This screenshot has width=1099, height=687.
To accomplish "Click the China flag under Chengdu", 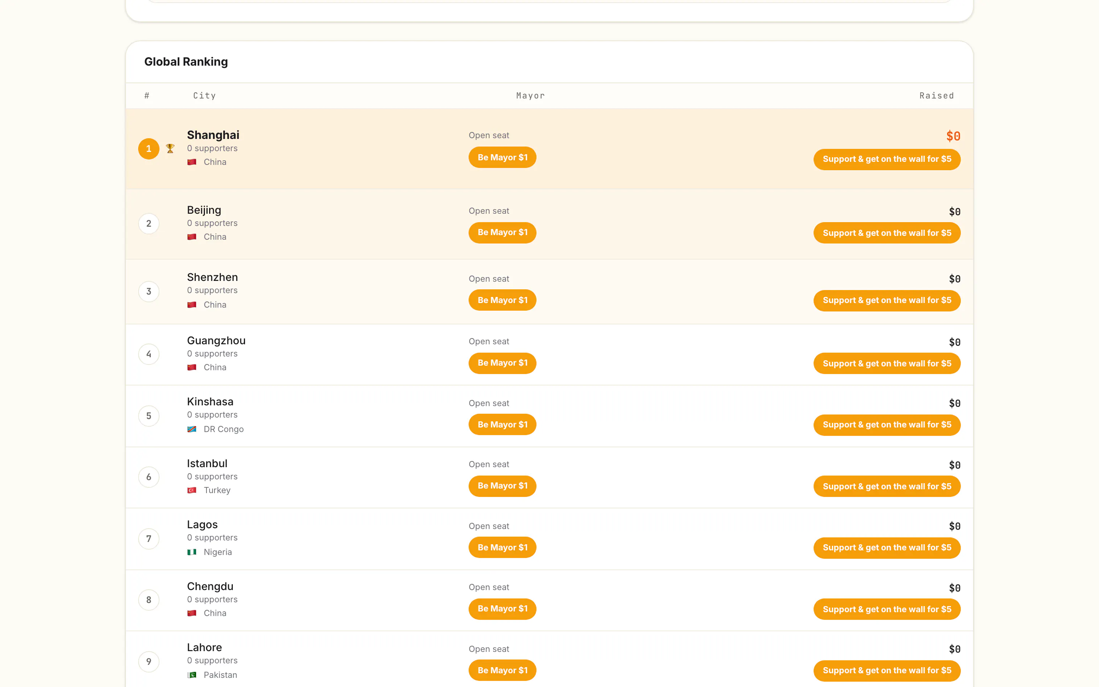I will click(x=192, y=613).
